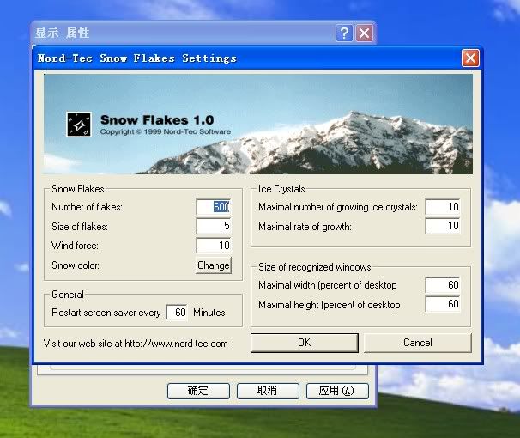Click Maximal number of growing ice crystals field

point(443,207)
